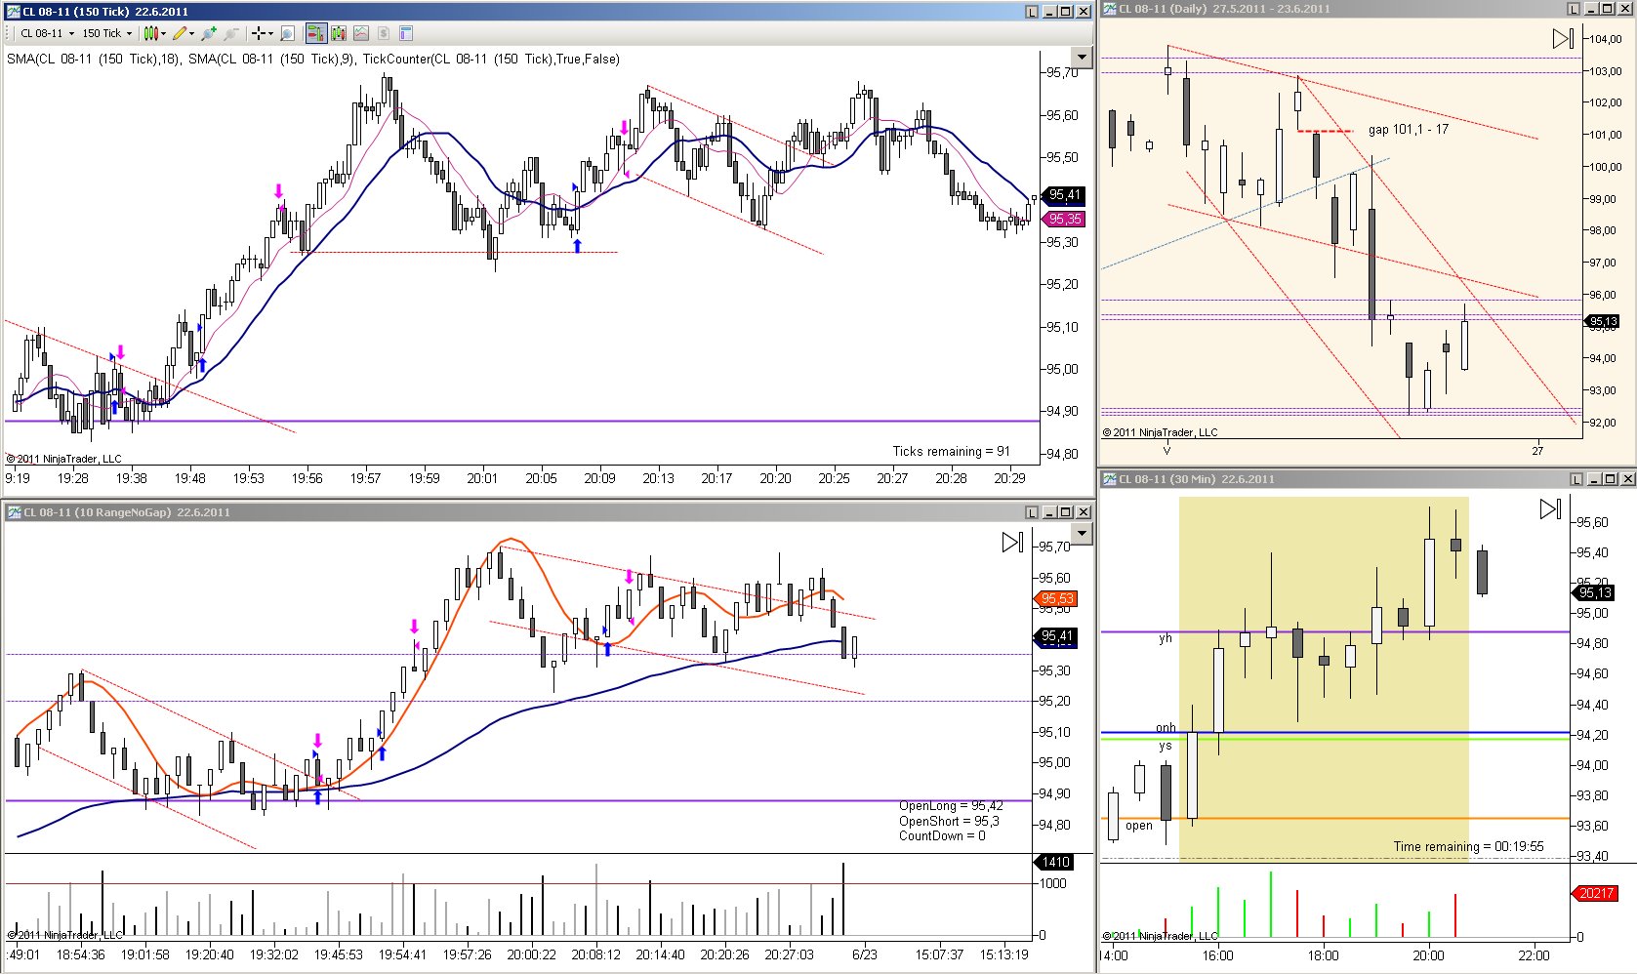1637x974 pixels.
Task: Click the 95,13 price marker on 30 Min chart
Action: pos(1594,592)
